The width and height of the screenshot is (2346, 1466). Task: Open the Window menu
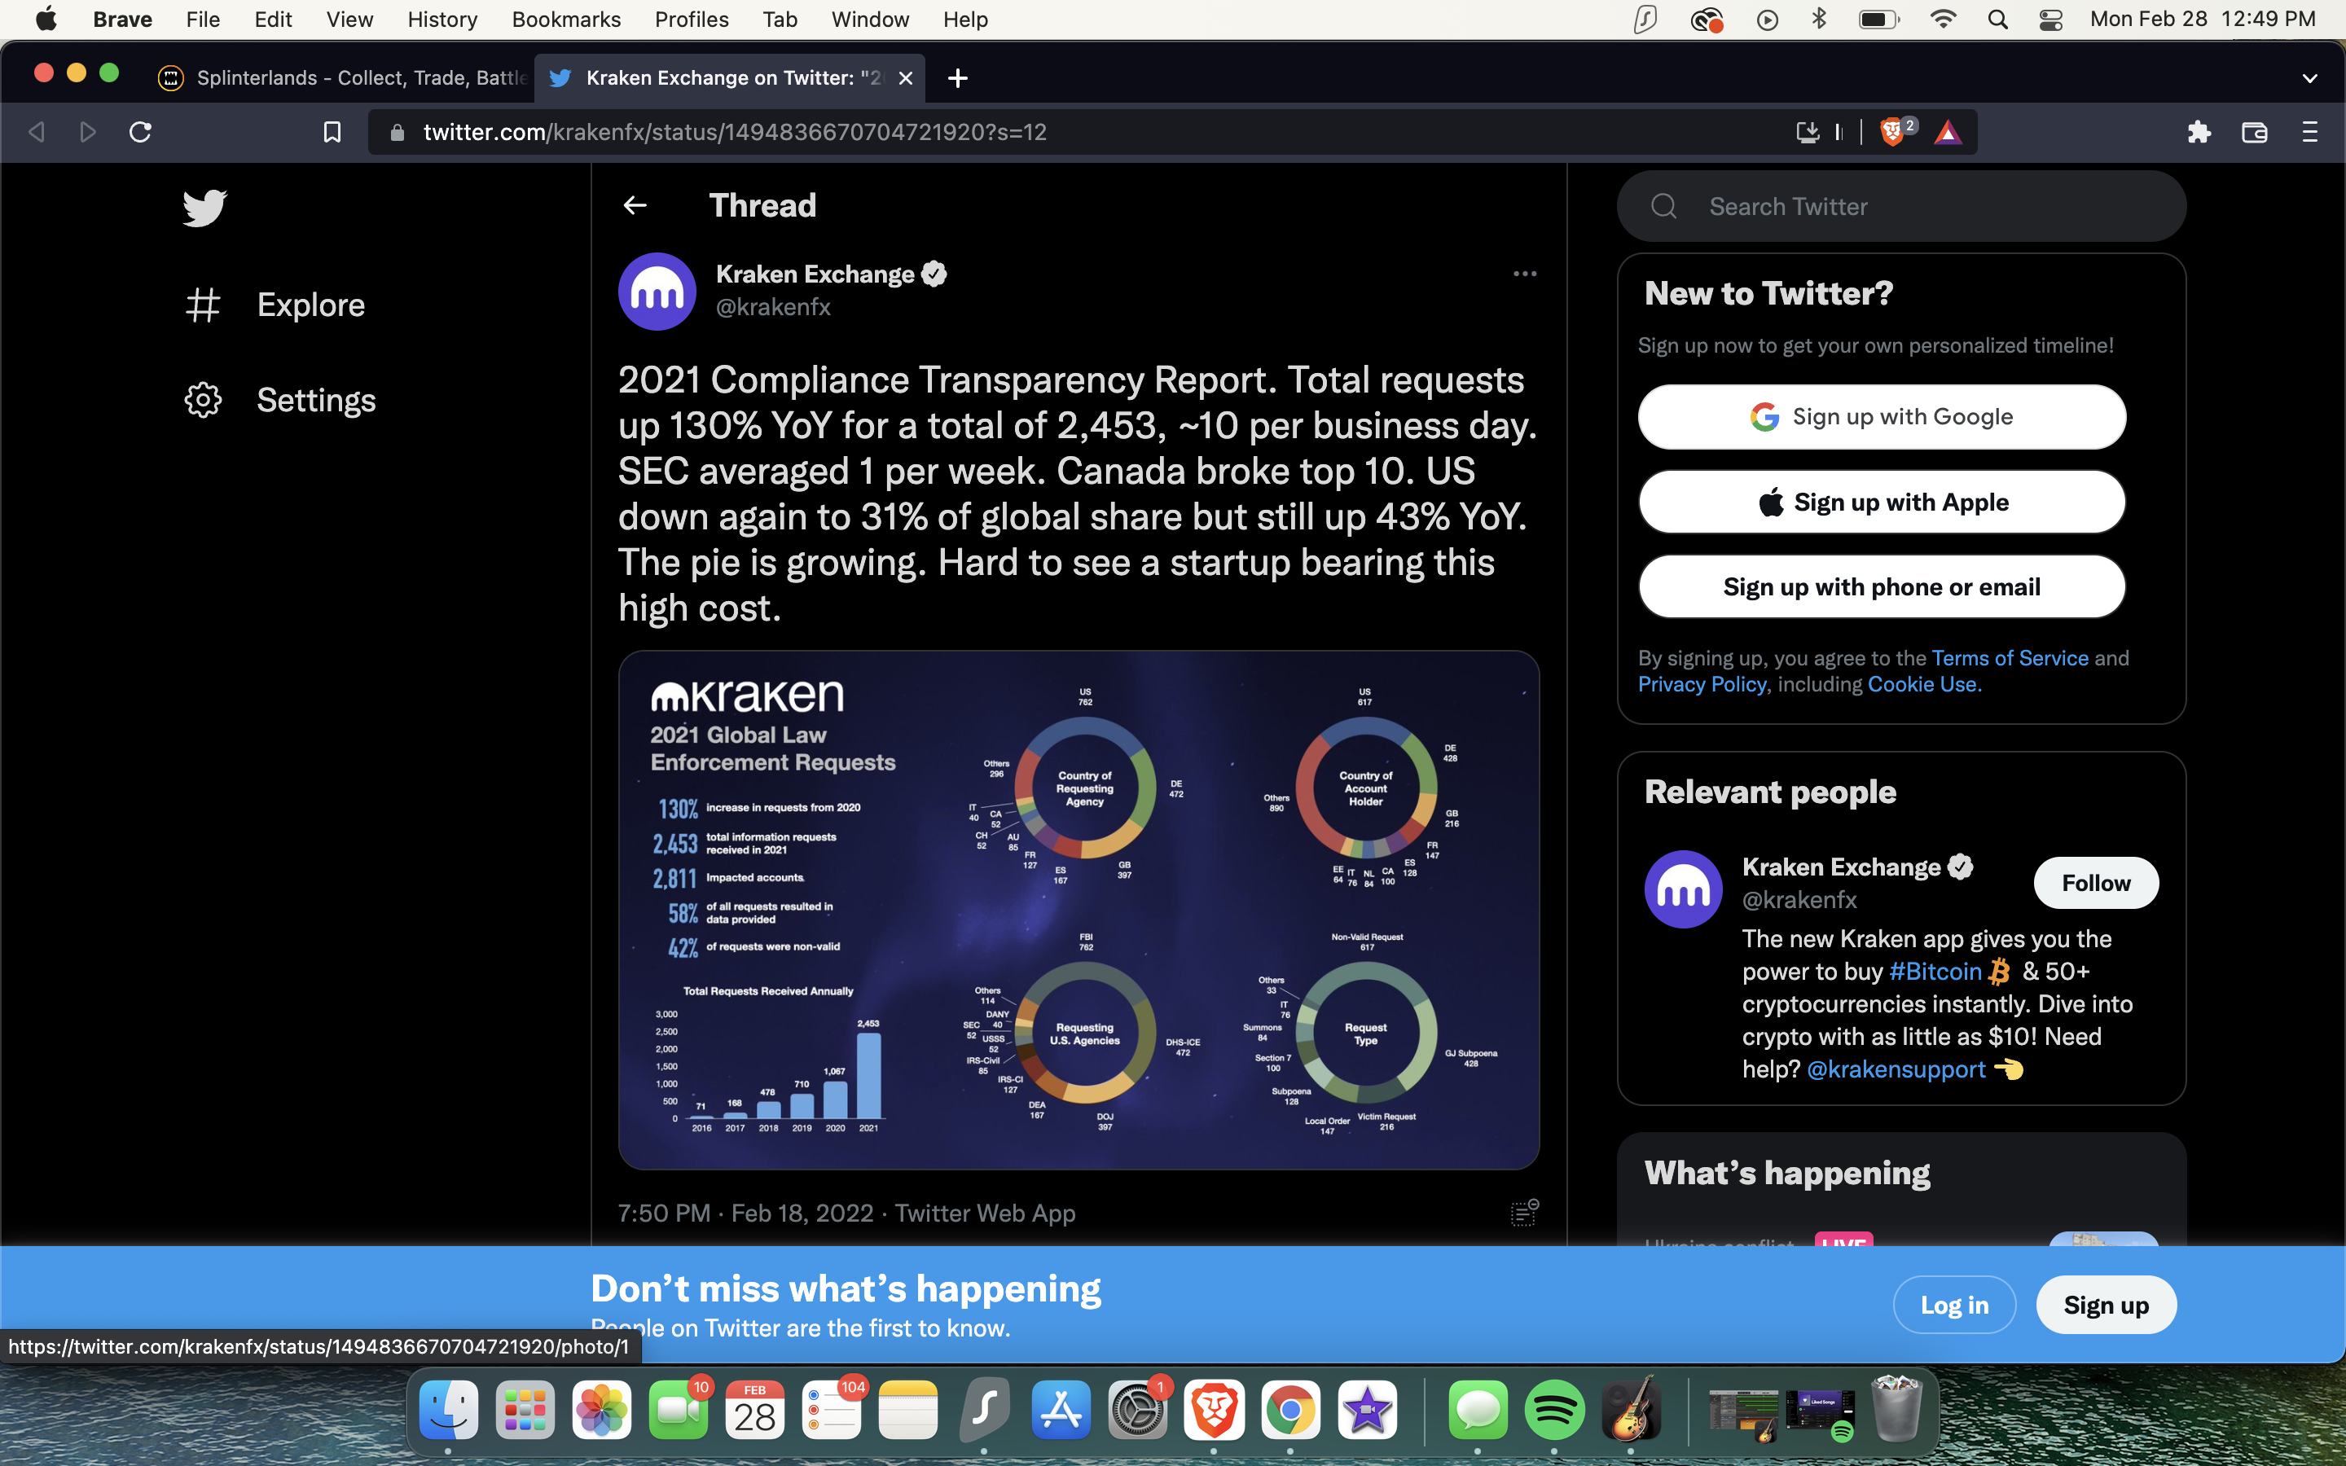[x=871, y=20]
